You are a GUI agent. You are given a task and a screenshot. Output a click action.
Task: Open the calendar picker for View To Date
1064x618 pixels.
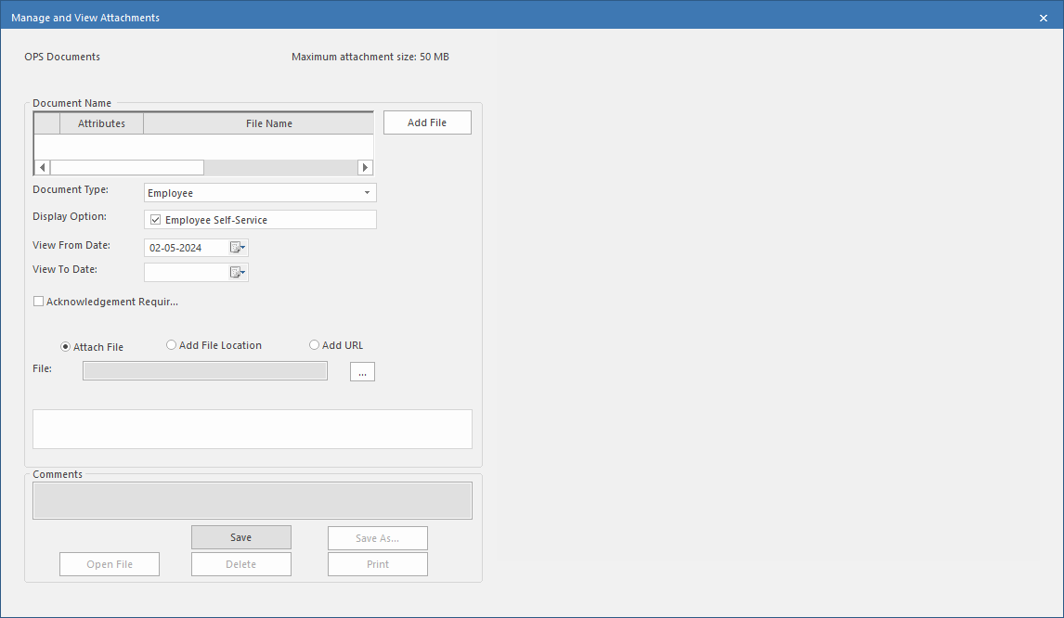(x=235, y=272)
